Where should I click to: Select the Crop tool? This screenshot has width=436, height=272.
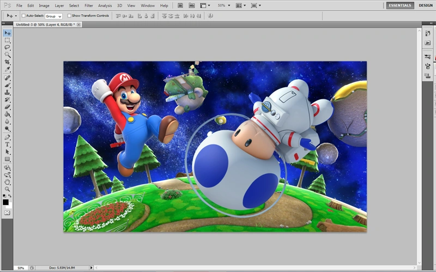point(8,63)
